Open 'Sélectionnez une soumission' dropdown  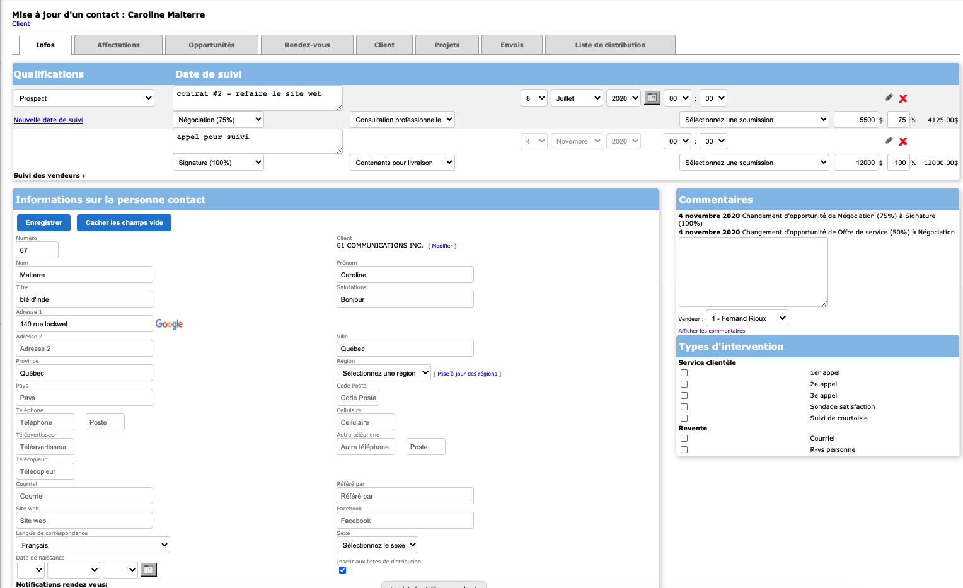(x=754, y=119)
